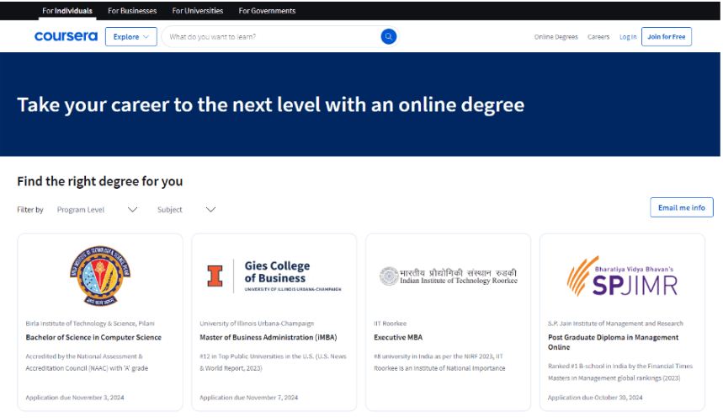Click 'Birla Institute of Technology & Science, Pilani' text

pos(90,324)
